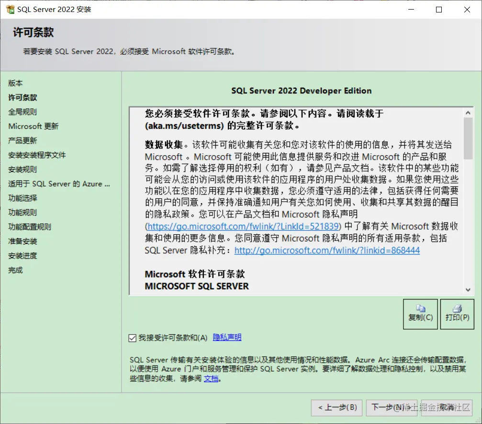
Task: Click the license text scroll down arrow
Action: (468, 289)
